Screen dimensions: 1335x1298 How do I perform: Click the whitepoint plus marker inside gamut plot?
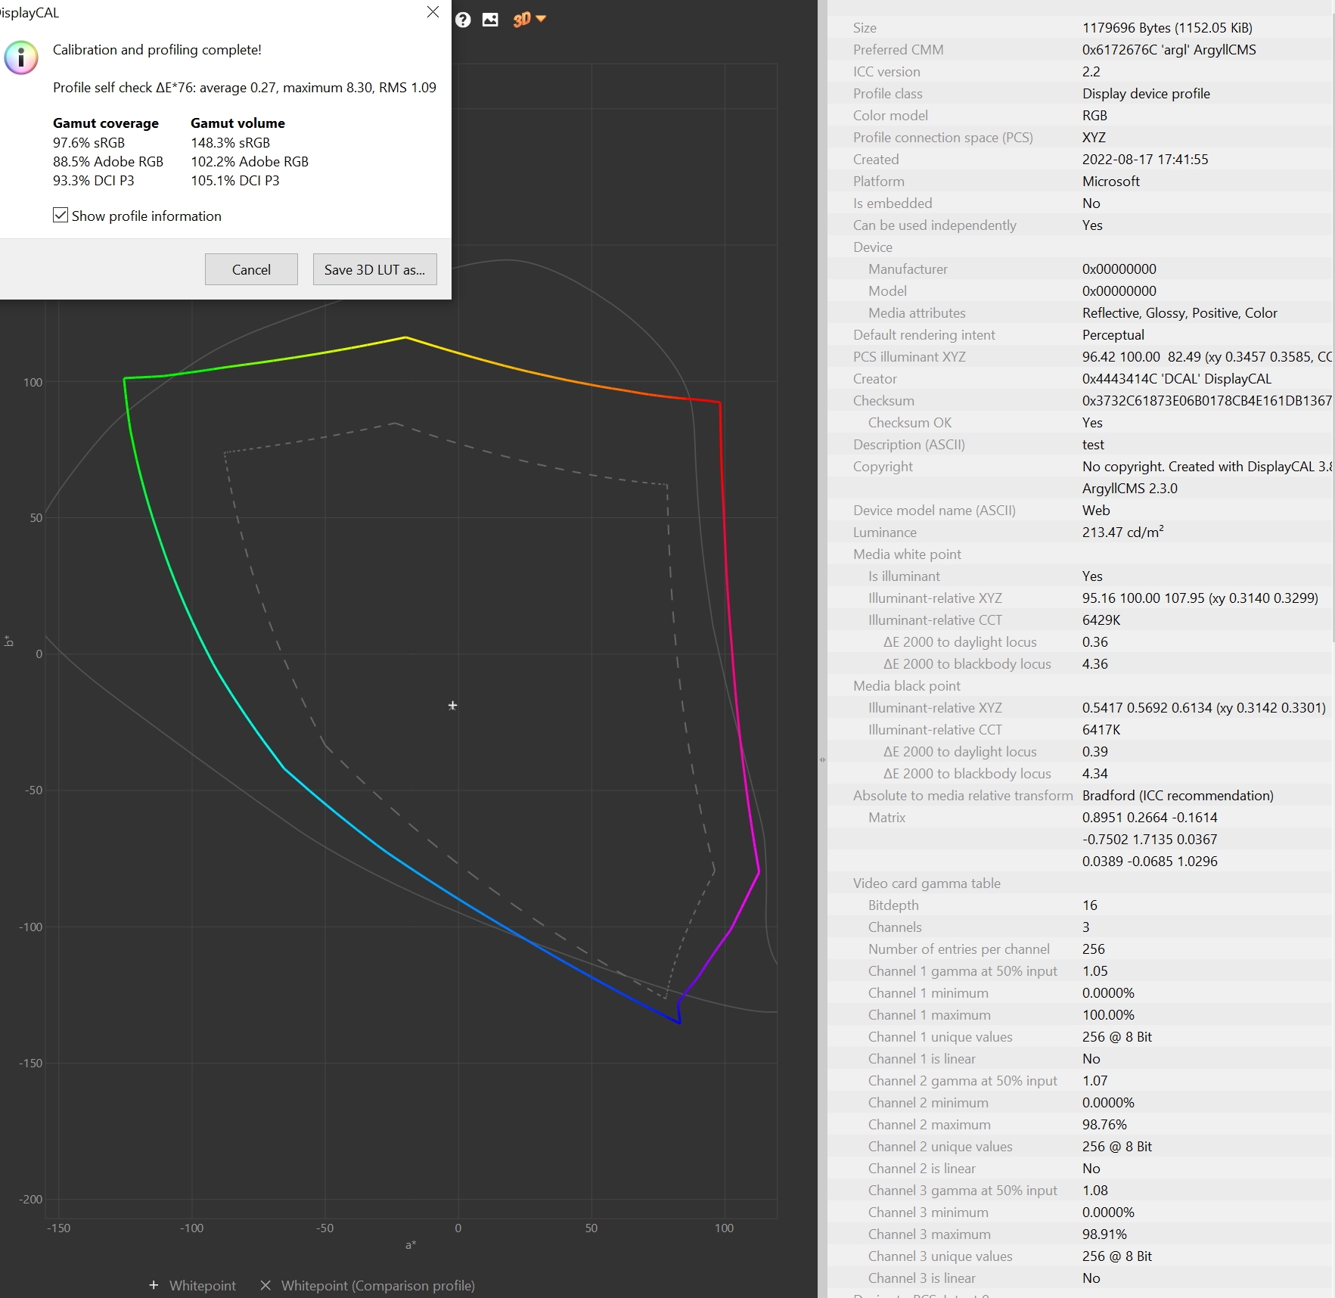pyautogui.click(x=452, y=706)
